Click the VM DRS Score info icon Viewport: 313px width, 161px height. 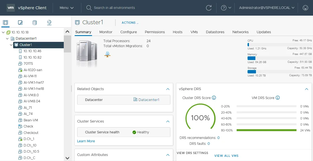[278, 98]
